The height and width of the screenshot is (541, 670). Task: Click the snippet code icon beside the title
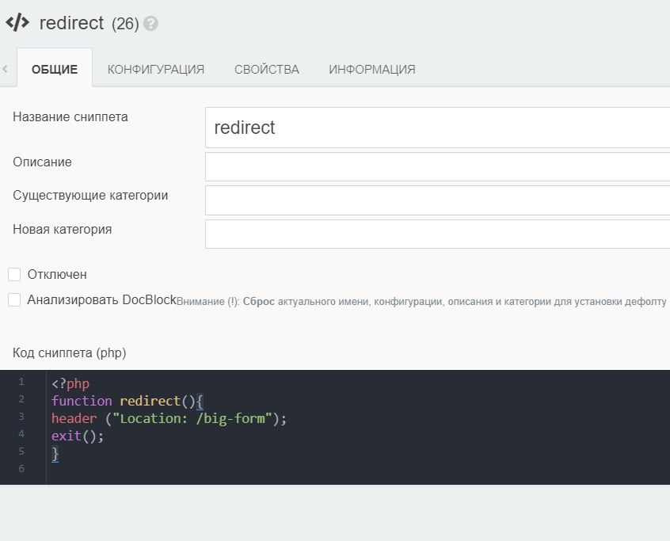pyautogui.click(x=17, y=23)
